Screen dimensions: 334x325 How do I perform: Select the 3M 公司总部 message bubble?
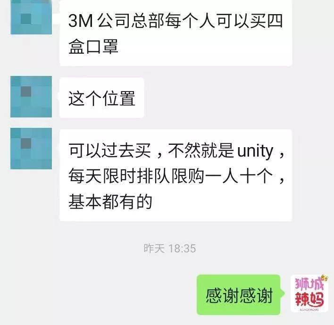tap(176, 33)
